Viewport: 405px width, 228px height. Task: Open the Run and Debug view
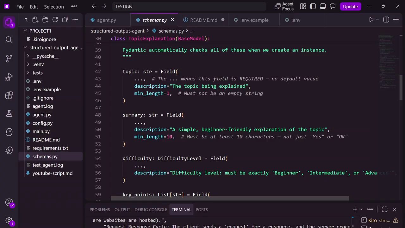click(9, 77)
